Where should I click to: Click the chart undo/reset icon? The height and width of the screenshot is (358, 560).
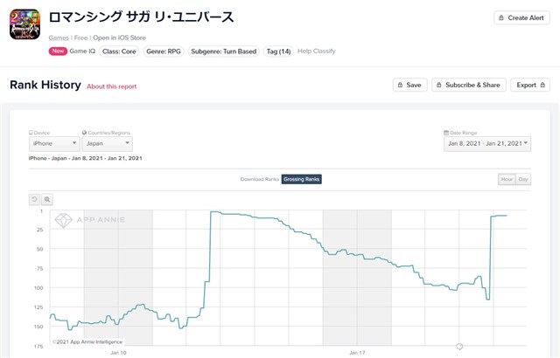point(34,199)
